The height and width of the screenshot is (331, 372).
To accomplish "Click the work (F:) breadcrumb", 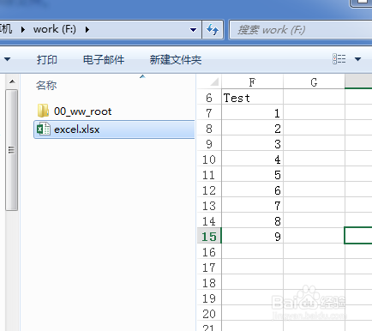I will pos(55,29).
